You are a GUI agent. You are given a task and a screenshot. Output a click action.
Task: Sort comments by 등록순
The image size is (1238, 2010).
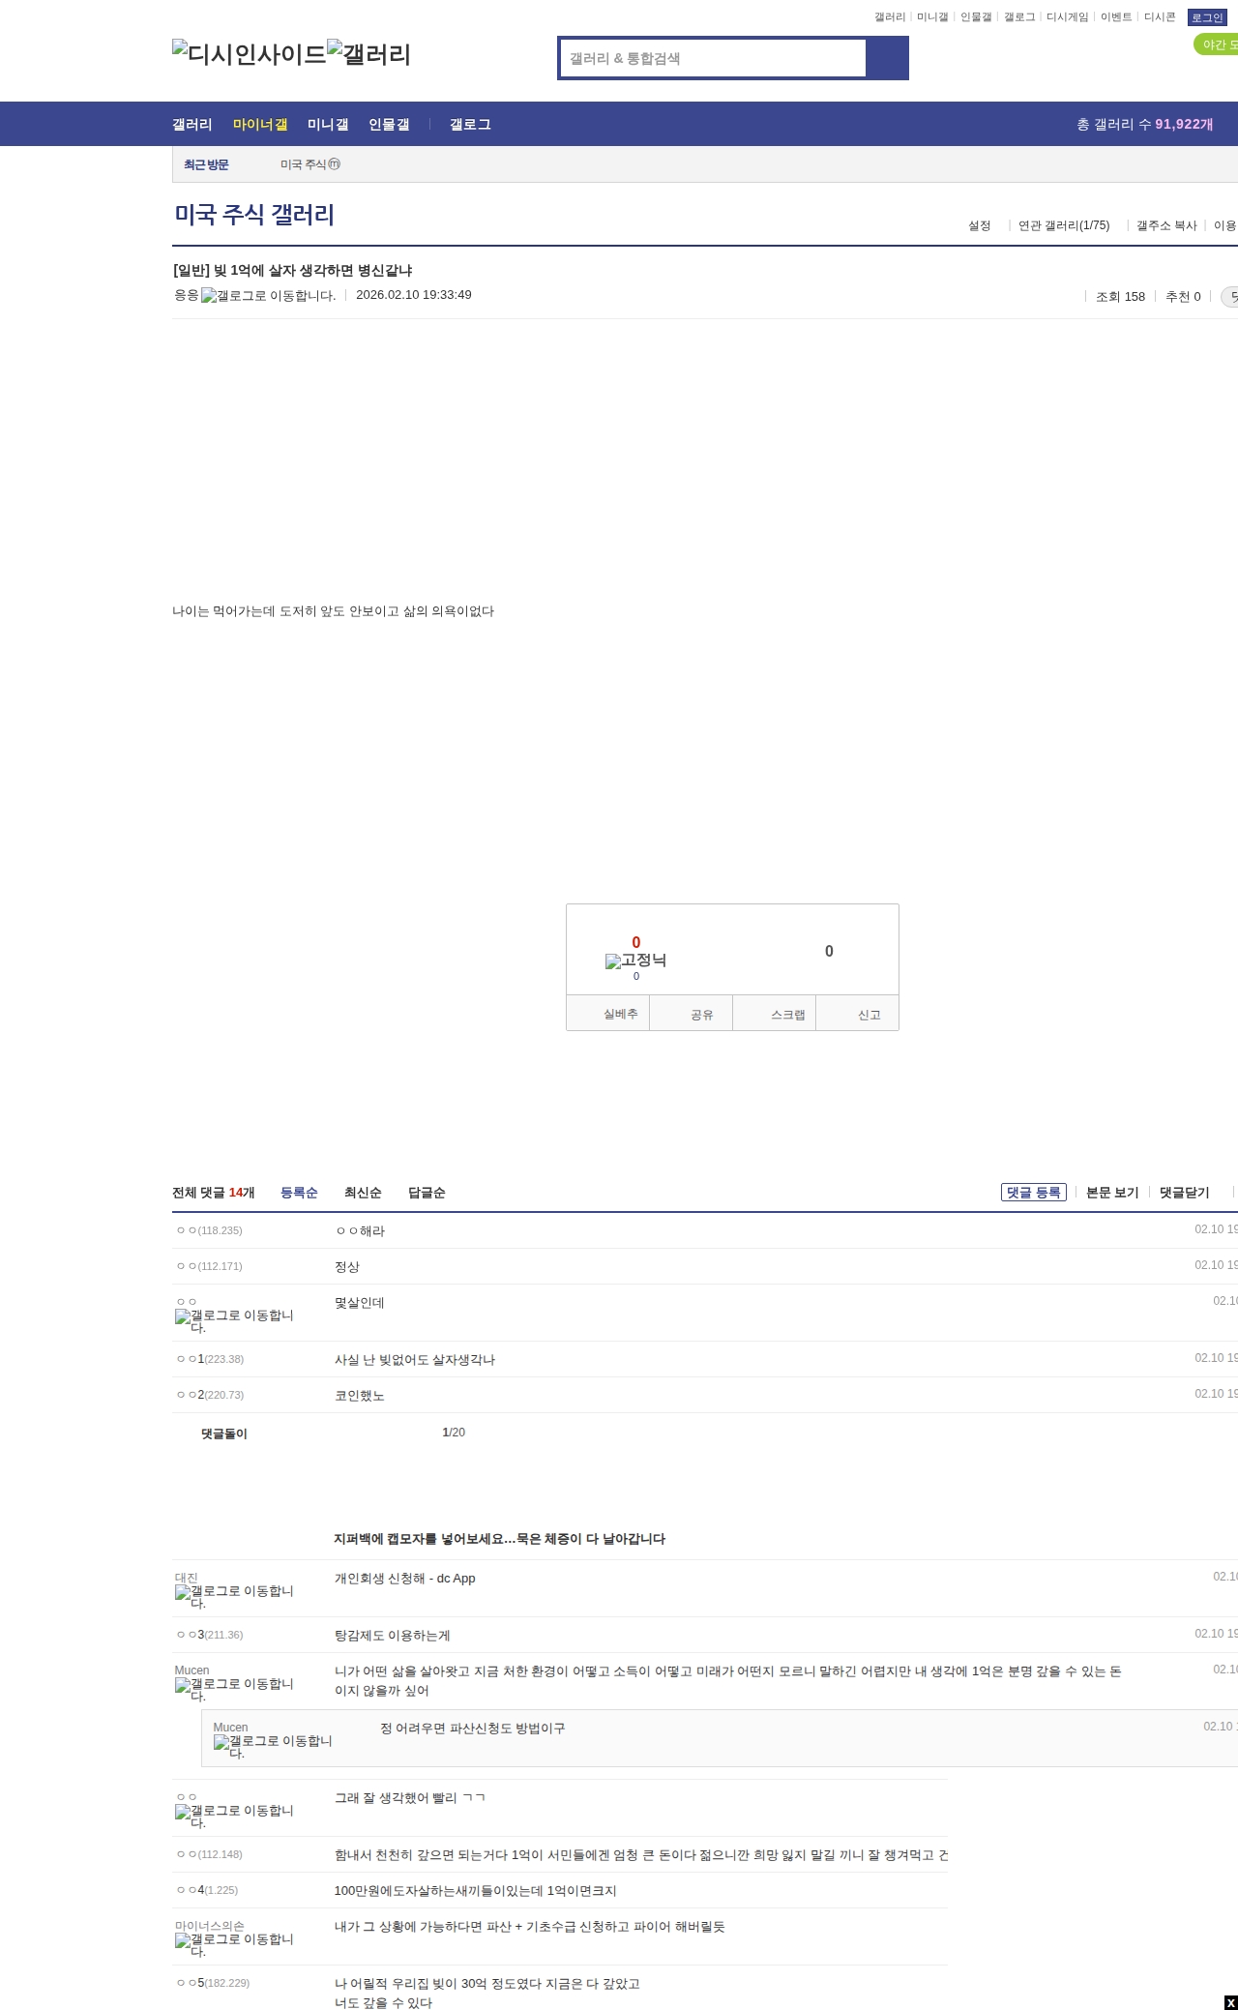tap(299, 1193)
